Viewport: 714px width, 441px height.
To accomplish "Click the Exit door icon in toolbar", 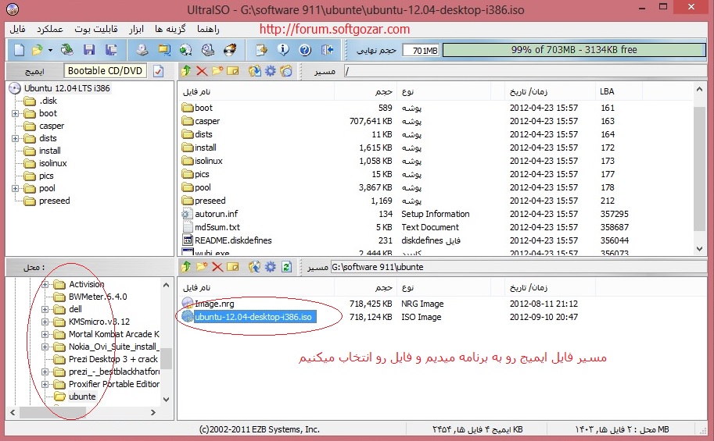I will [327, 49].
